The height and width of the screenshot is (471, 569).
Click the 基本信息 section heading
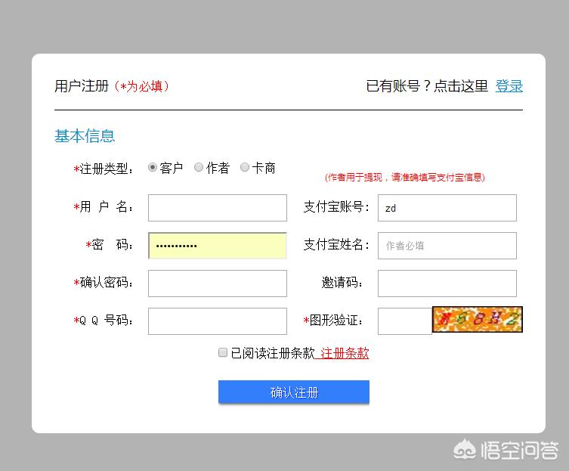[x=85, y=136]
